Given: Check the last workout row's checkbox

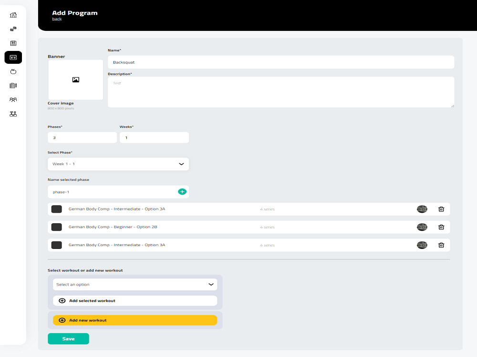Looking at the screenshot, I should tap(56, 245).
